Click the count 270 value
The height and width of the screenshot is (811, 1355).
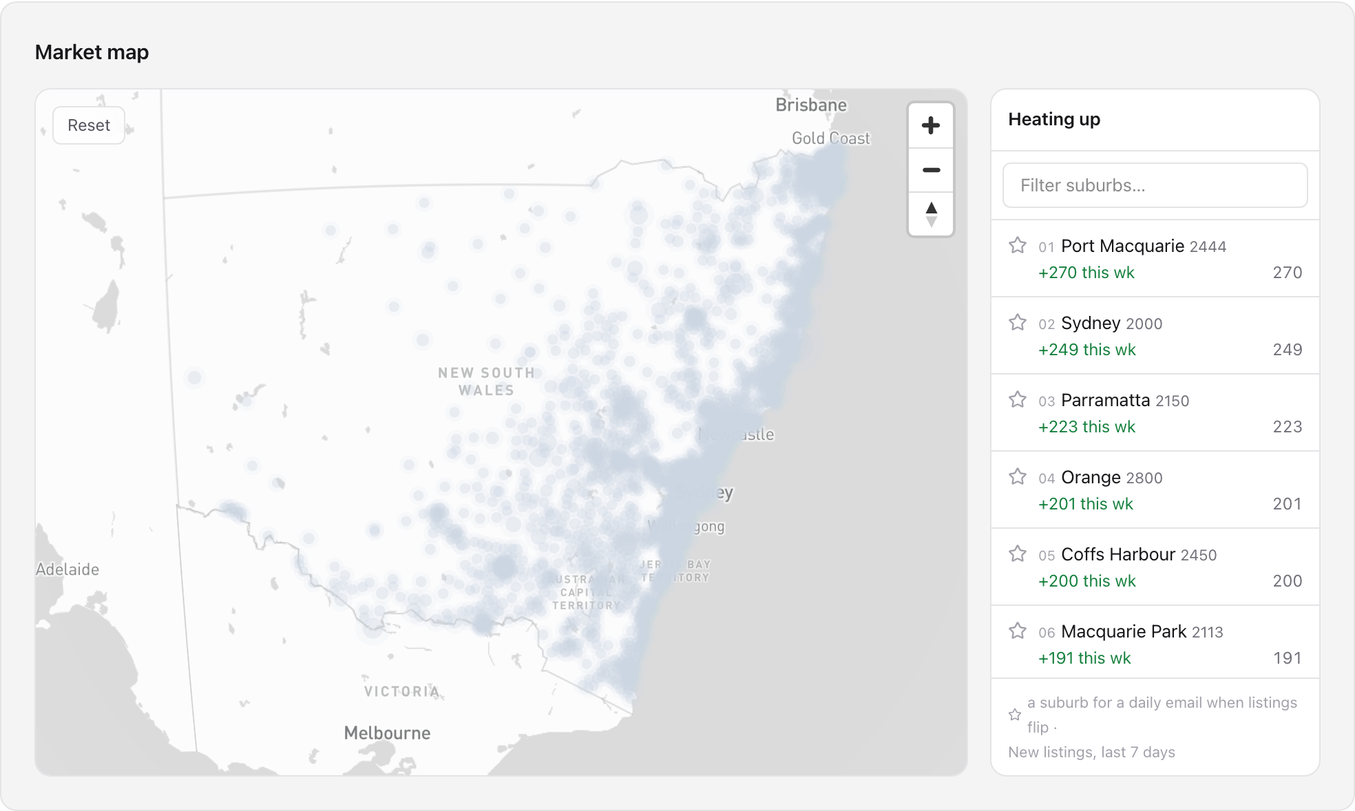point(1287,273)
